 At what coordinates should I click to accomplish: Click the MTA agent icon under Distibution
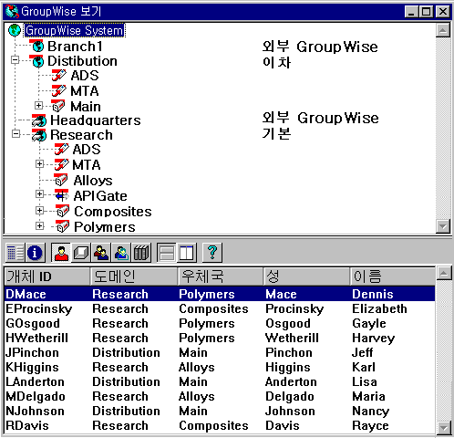click(x=58, y=90)
